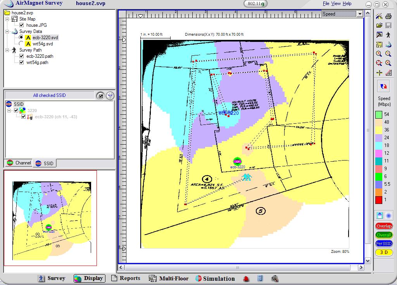The height and width of the screenshot is (285, 397).
Task: Open the Simulation section
Action: coord(215,279)
